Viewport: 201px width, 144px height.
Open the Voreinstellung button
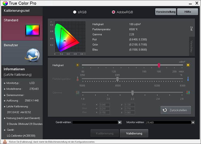[166, 12]
